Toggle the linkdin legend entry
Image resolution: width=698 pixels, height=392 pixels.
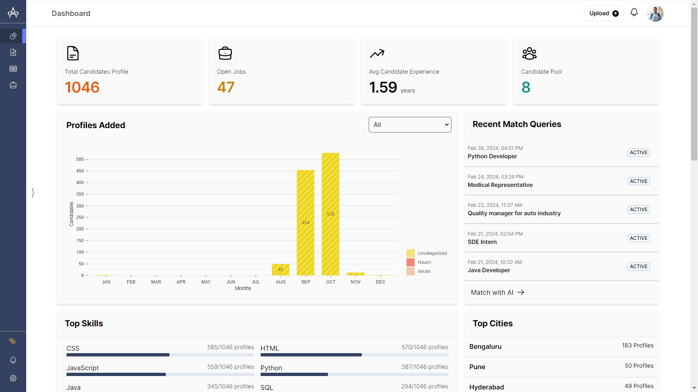[424, 271]
